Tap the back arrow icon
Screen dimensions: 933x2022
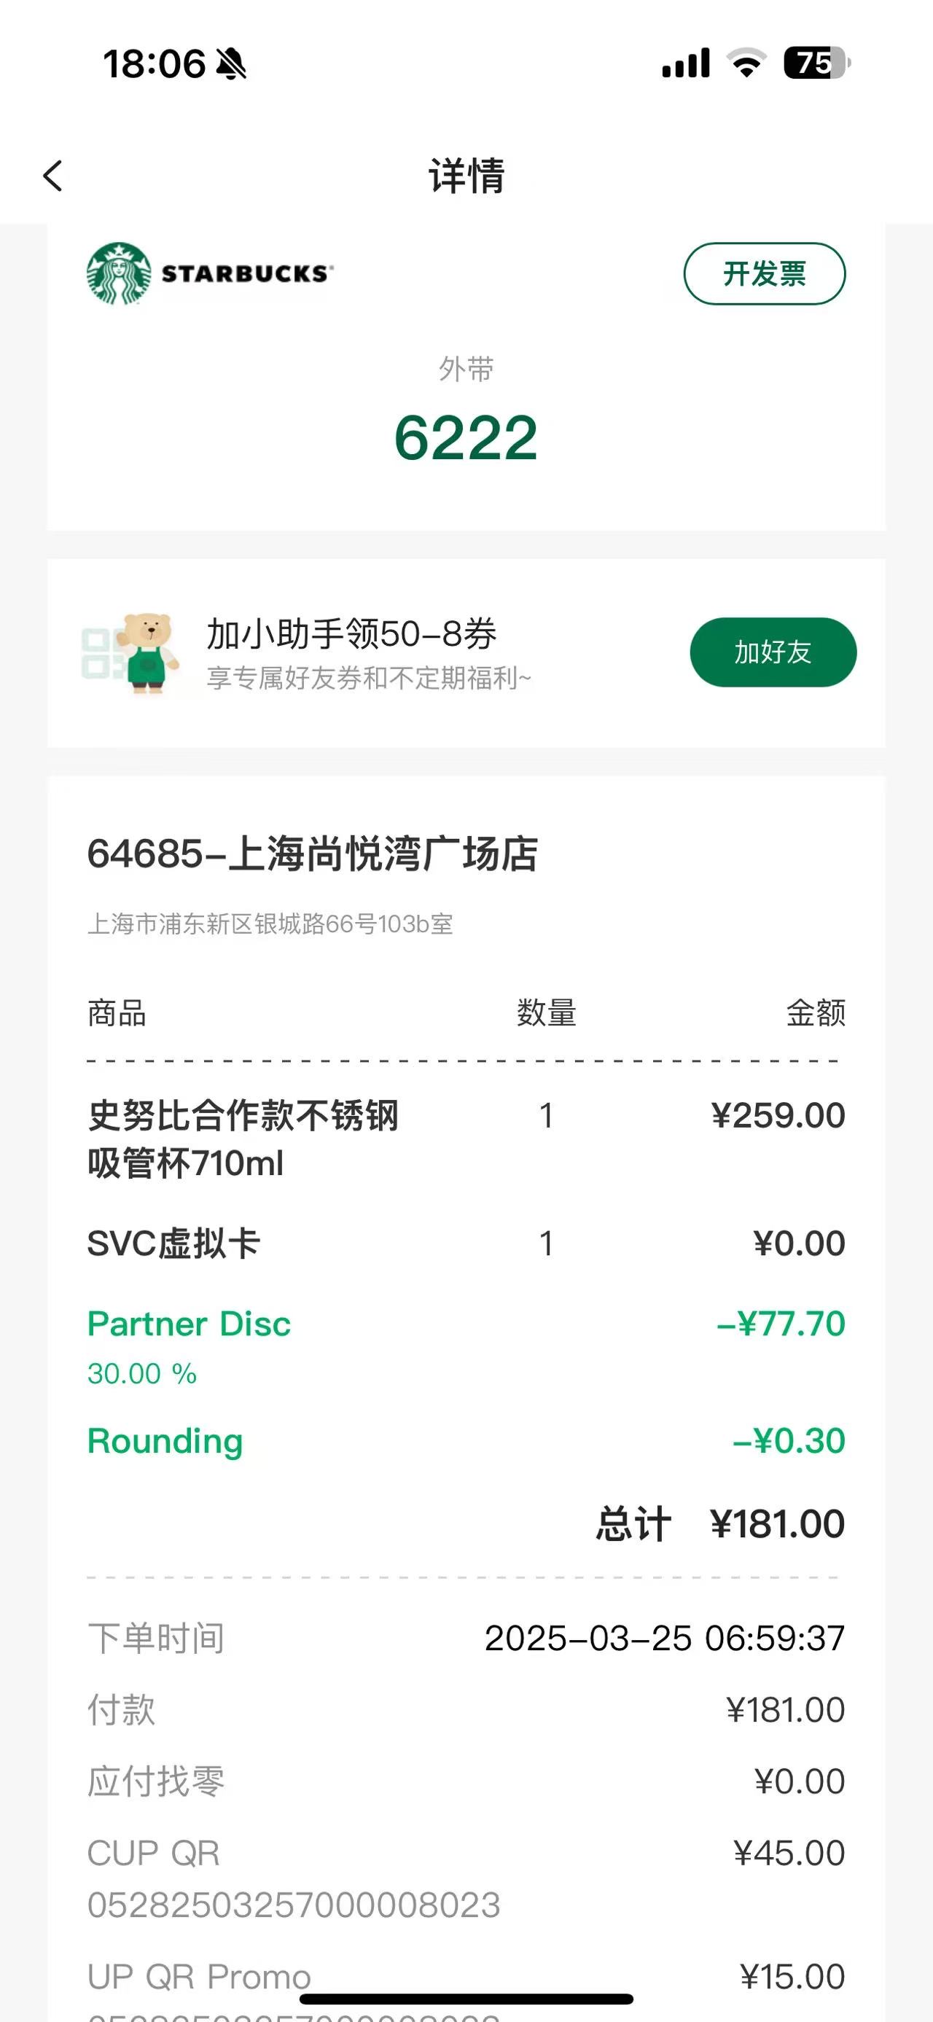point(52,175)
